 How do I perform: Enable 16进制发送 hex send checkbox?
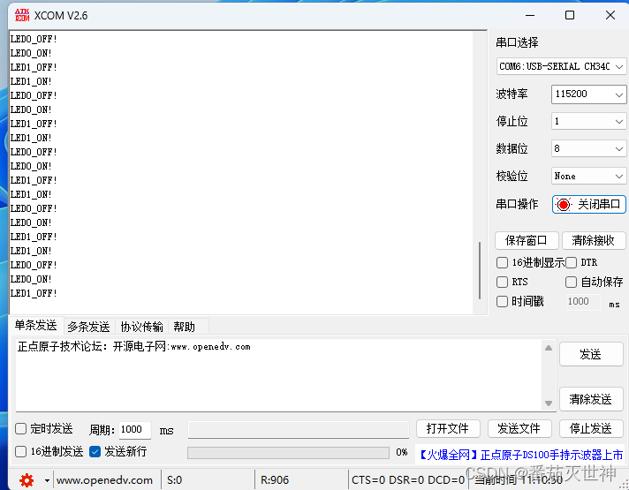[20, 451]
